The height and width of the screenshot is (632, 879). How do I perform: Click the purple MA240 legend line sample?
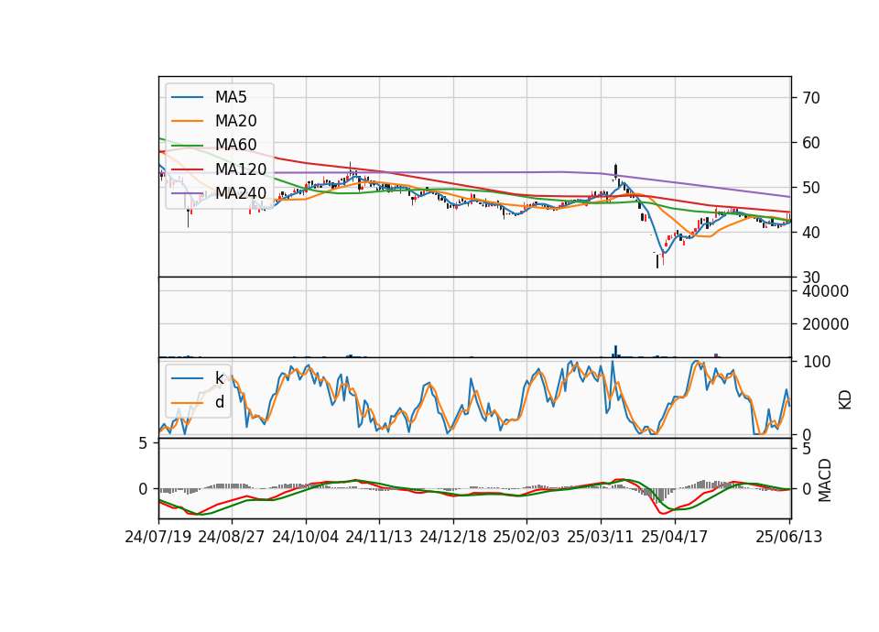187,193
